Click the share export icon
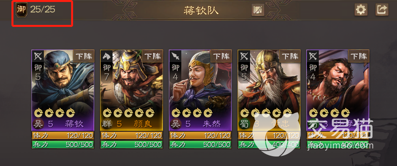This screenshot has height=166, width=397. 382,10
